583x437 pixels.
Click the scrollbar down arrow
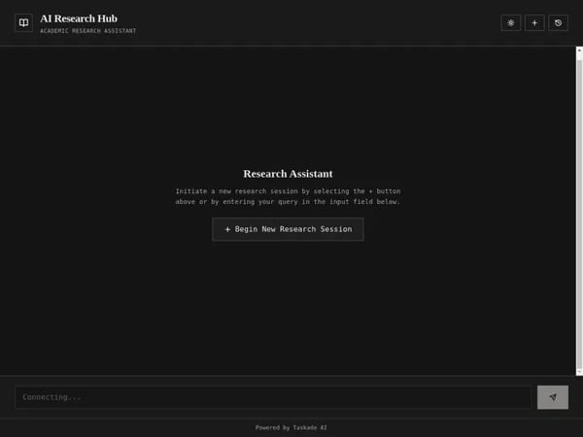click(x=579, y=372)
